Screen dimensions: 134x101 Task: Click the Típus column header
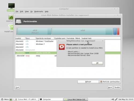coord(30,38)
